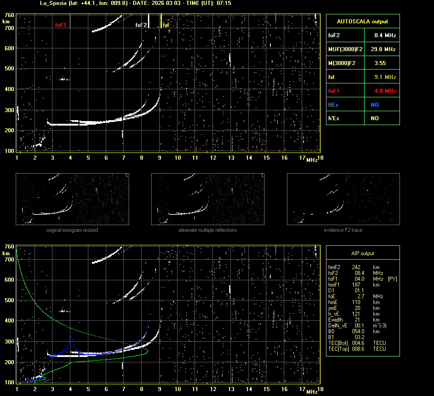
Task: Click the M(3000)F2 3.55 value
Action: 381,63
